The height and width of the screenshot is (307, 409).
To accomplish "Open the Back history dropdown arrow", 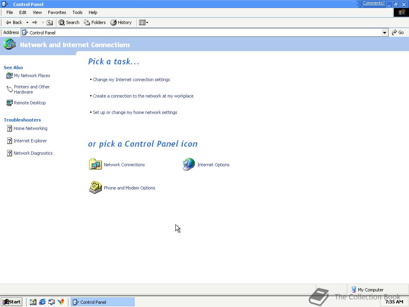I will click(27, 22).
